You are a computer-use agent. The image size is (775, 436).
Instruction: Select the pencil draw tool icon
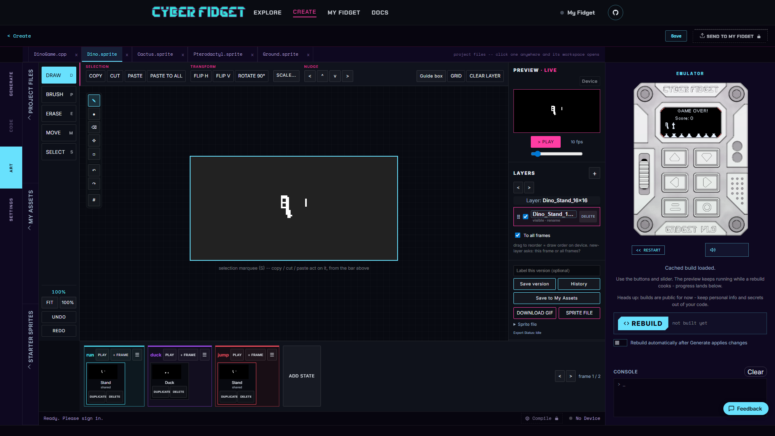pyautogui.click(x=94, y=101)
